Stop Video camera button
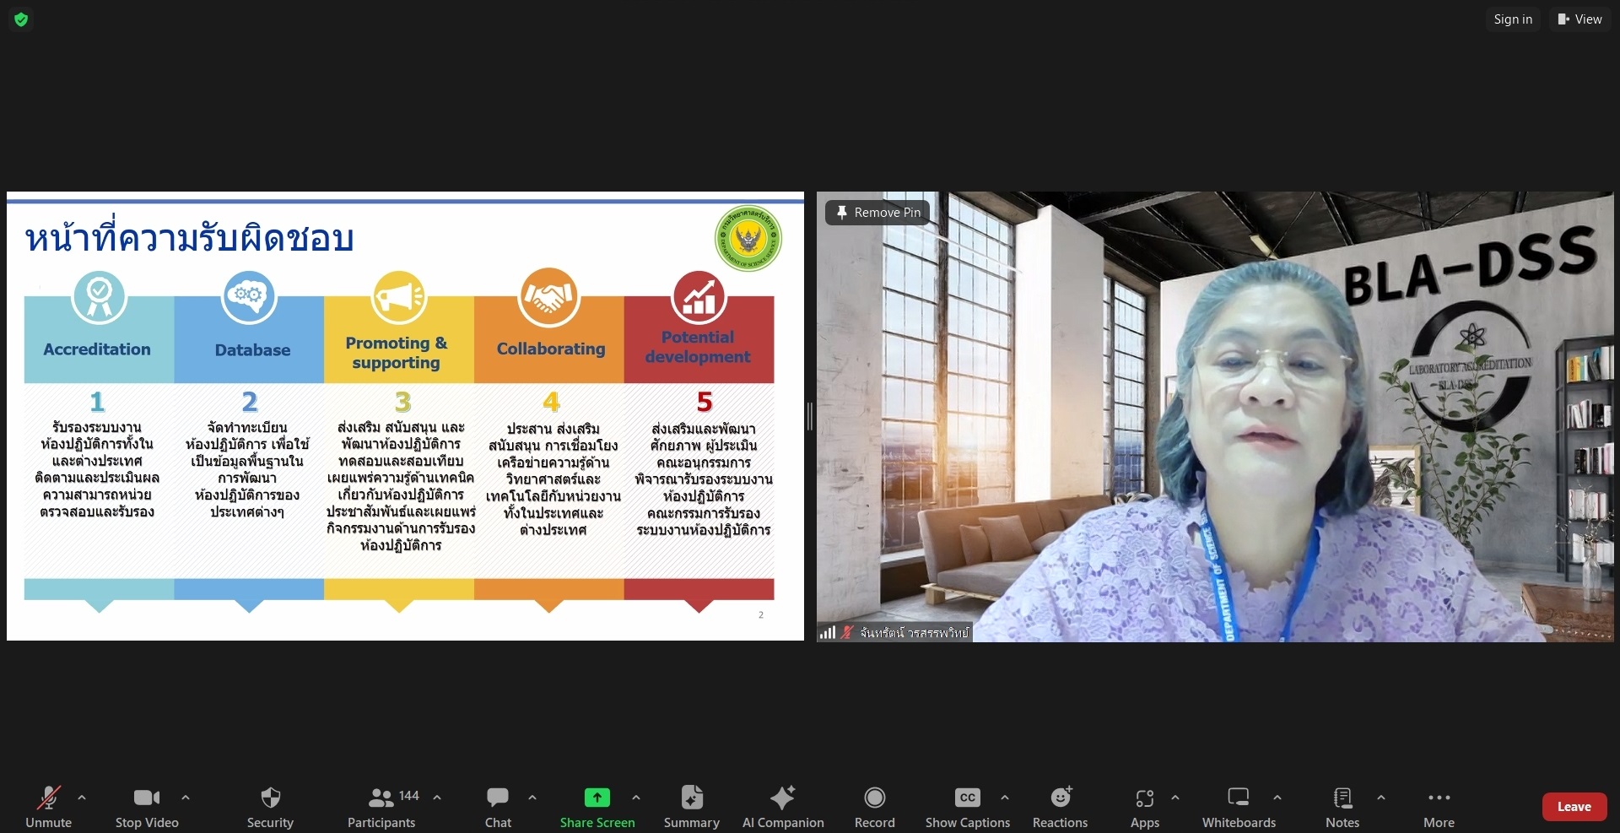1620x833 pixels. pyautogui.click(x=147, y=807)
